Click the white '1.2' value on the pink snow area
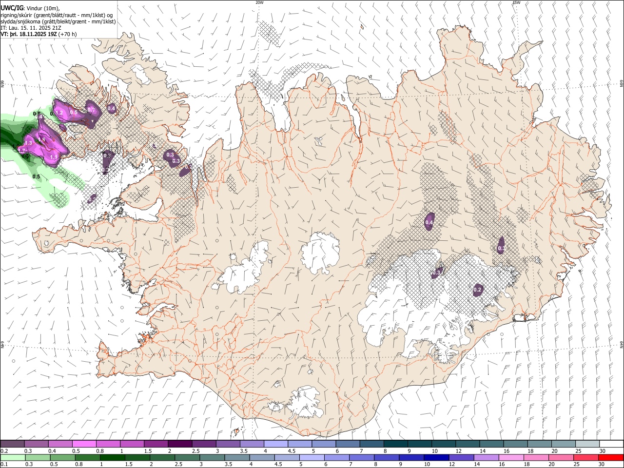Viewport: 624px width, 468px height. click(x=59, y=113)
